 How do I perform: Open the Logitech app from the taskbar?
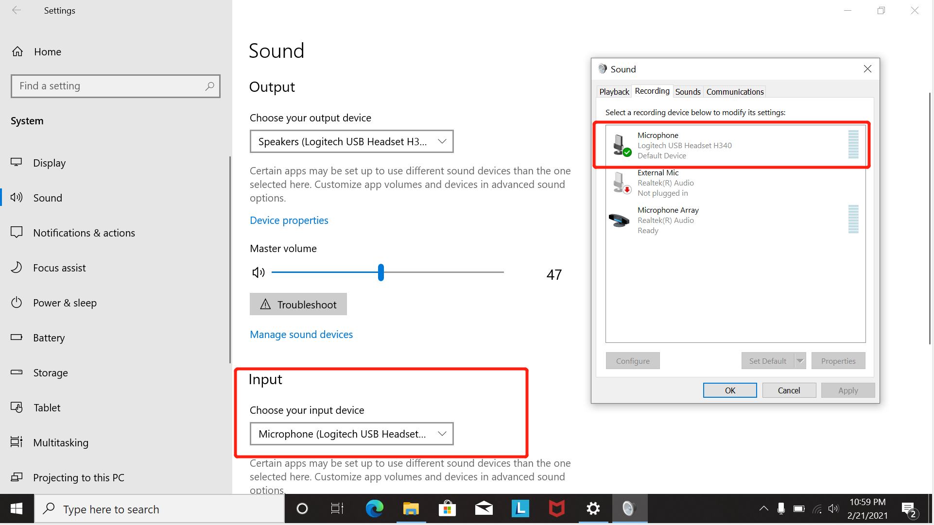click(x=520, y=508)
